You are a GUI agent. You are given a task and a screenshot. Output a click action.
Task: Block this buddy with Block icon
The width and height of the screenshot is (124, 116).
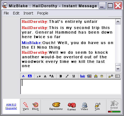coord(36,105)
